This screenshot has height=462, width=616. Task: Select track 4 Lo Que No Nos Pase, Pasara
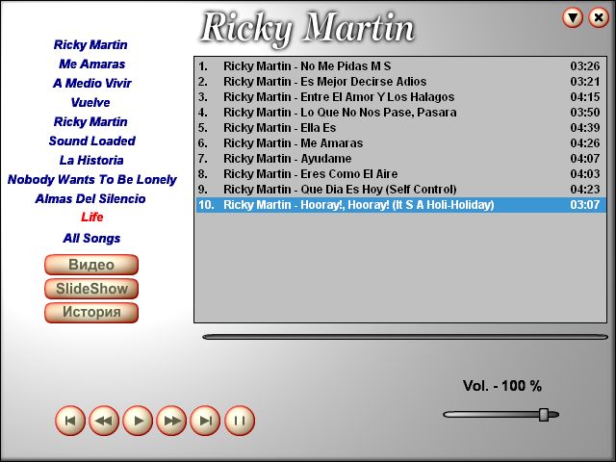pyautogui.click(x=400, y=113)
